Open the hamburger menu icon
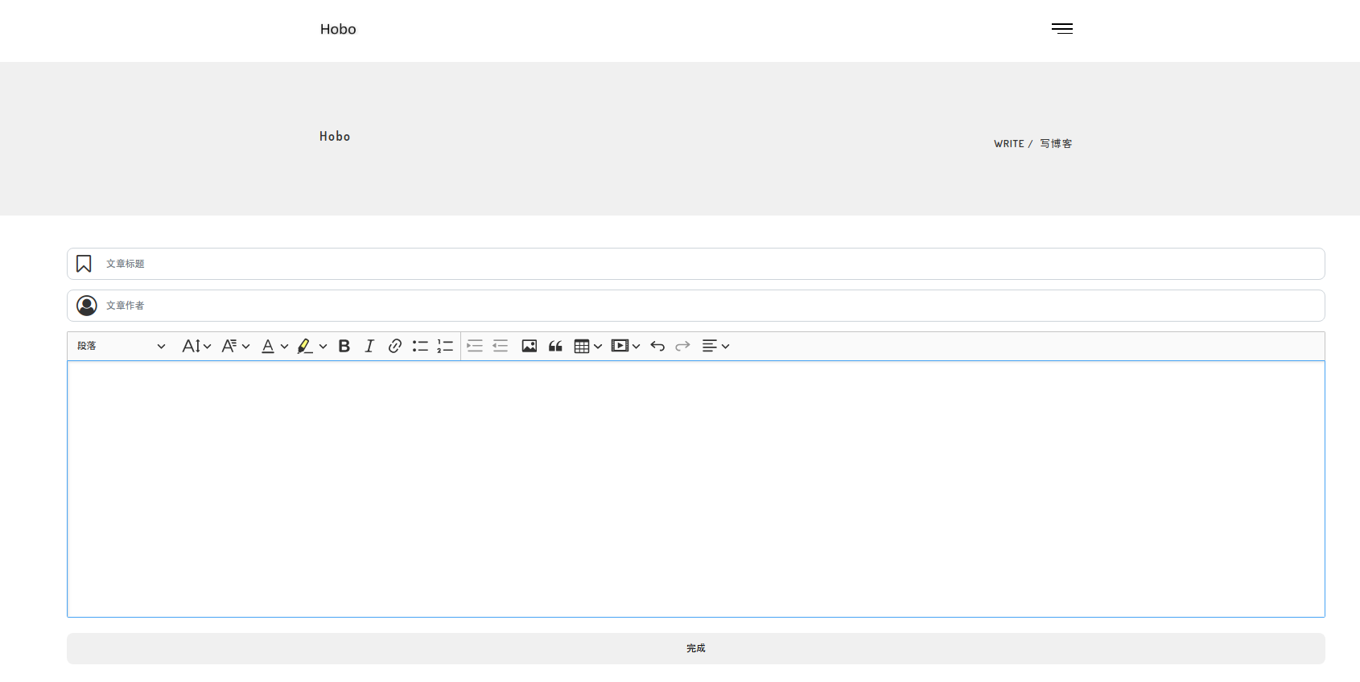Screen dimensions: 1360x682 click(1061, 29)
